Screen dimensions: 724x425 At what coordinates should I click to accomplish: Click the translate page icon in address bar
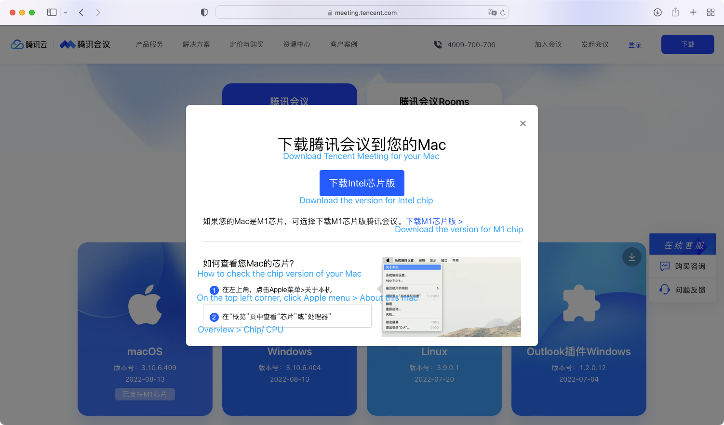492,13
